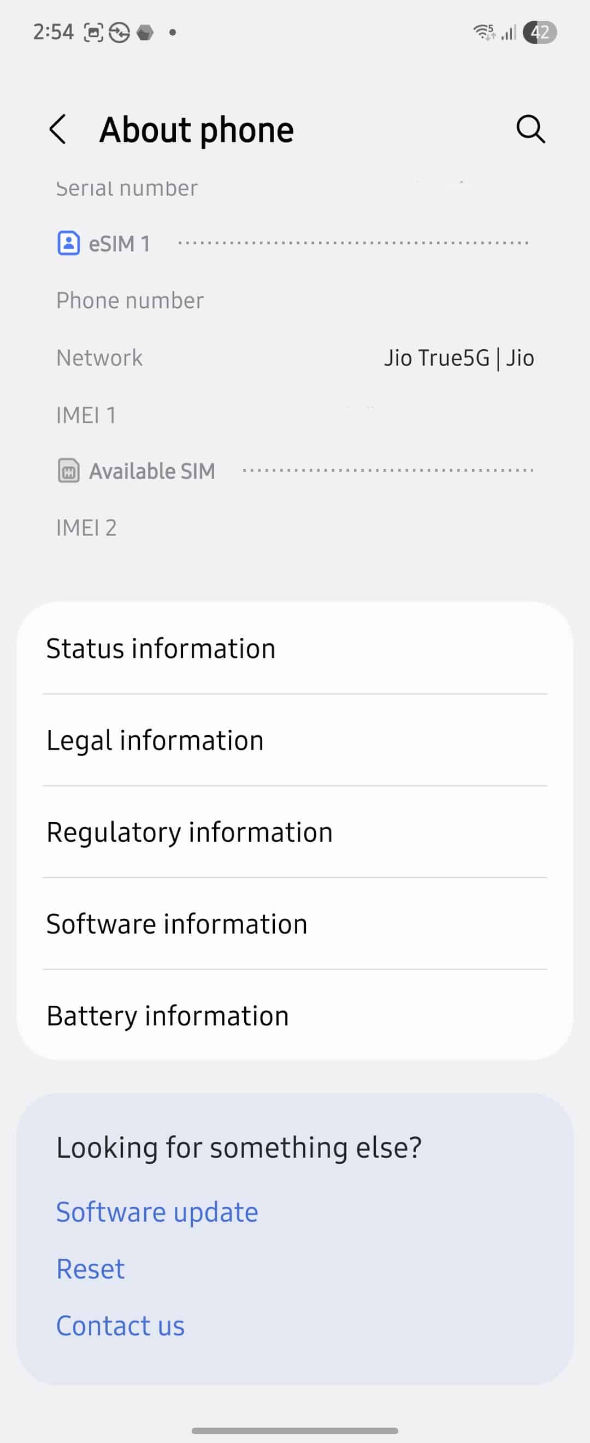The image size is (590, 1443).
Task: Tap the Available SIM card icon
Action: pyautogui.click(x=68, y=471)
